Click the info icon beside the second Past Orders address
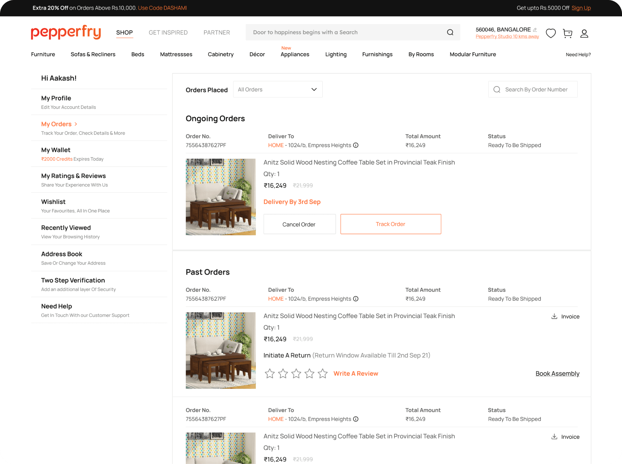Screen dimensions: 622x464 pyautogui.click(x=356, y=419)
